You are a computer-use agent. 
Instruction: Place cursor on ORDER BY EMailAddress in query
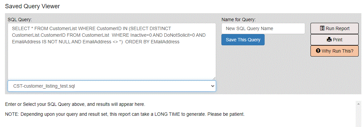pyautogui.click(x=152, y=42)
